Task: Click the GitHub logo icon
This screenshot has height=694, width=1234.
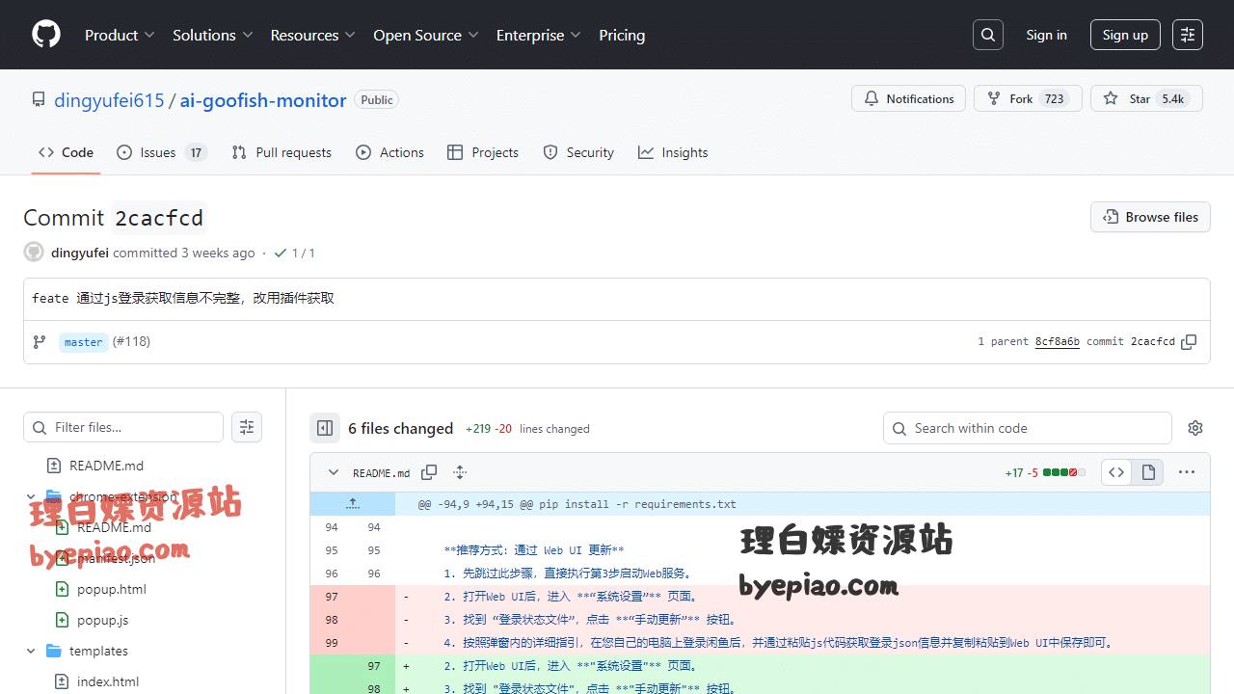Action: [x=46, y=35]
